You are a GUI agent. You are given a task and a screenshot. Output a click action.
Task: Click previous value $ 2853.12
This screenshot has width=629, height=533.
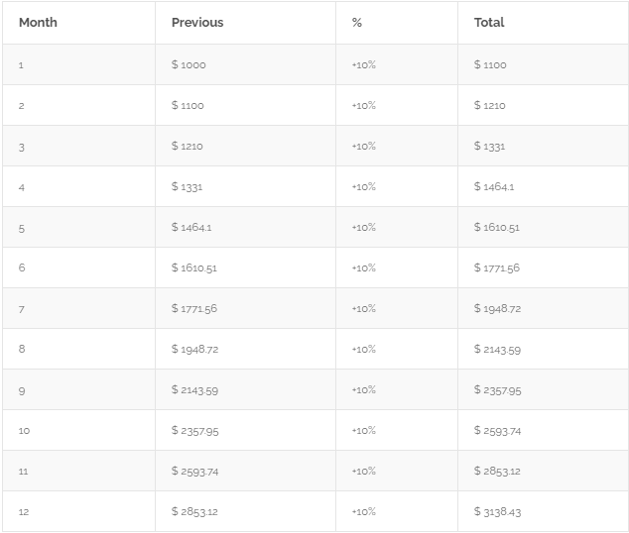point(194,512)
